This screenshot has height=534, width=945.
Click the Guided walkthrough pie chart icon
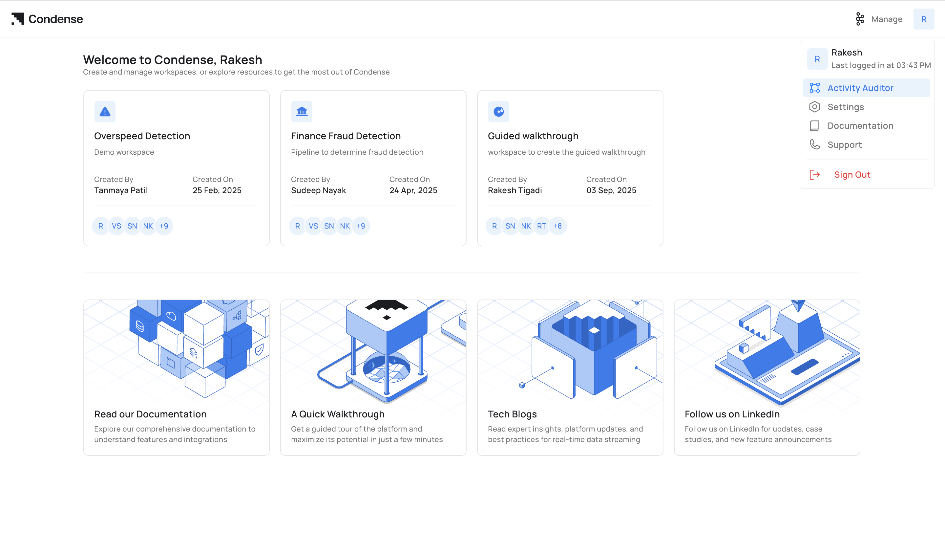coord(498,112)
